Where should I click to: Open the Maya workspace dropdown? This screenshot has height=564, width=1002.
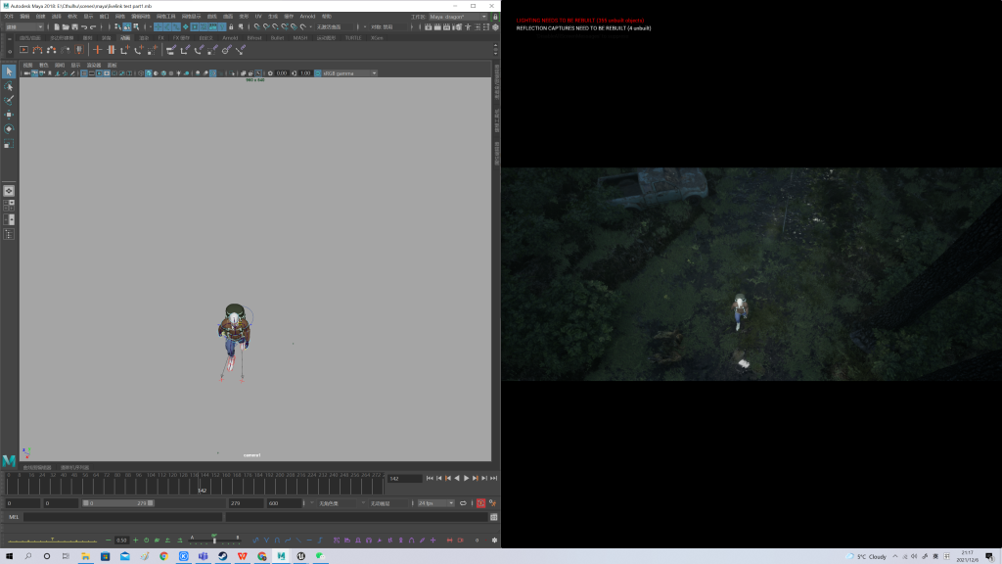[x=458, y=17]
